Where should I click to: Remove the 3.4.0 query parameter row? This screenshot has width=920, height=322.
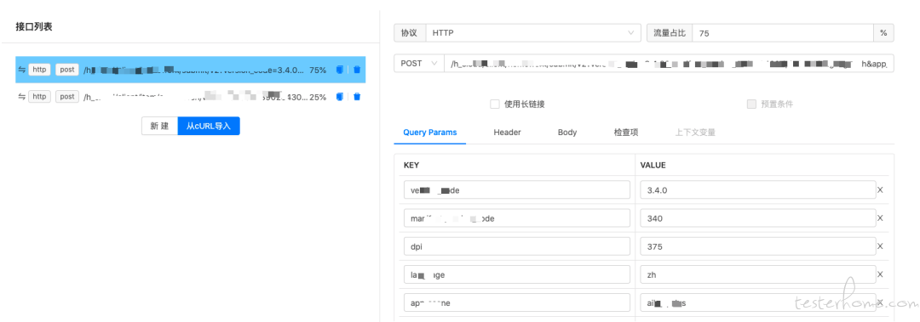(880, 189)
